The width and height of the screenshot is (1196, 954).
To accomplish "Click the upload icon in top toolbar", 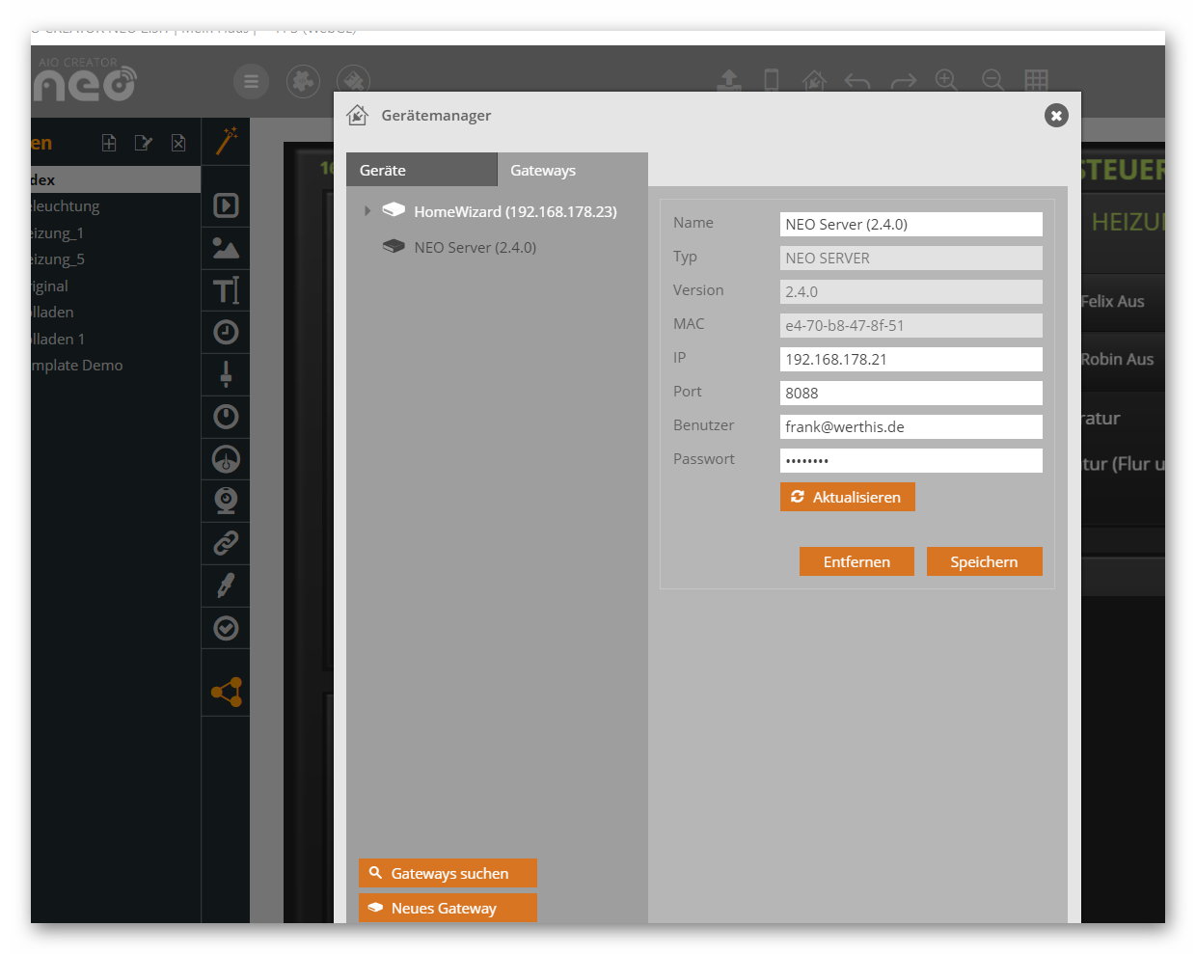I will (729, 80).
